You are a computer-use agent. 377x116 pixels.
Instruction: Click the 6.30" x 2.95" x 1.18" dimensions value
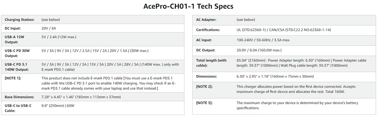275,76
